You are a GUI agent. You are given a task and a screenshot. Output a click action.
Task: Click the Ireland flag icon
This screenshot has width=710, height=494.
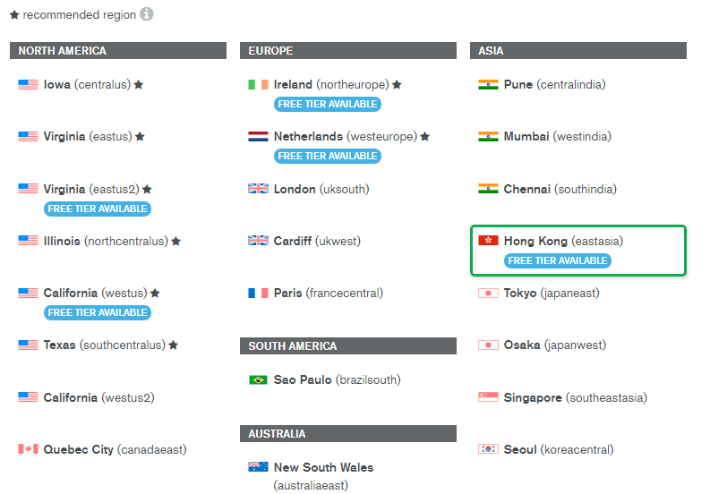point(258,85)
